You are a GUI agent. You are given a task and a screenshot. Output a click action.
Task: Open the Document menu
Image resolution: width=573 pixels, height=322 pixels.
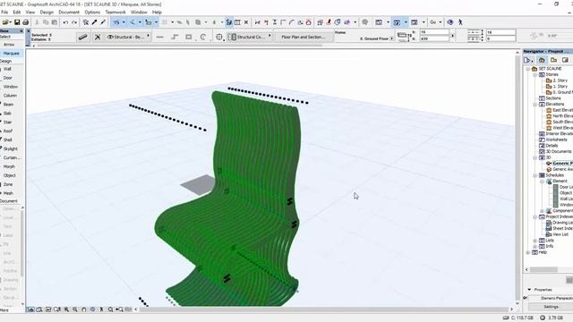click(69, 12)
